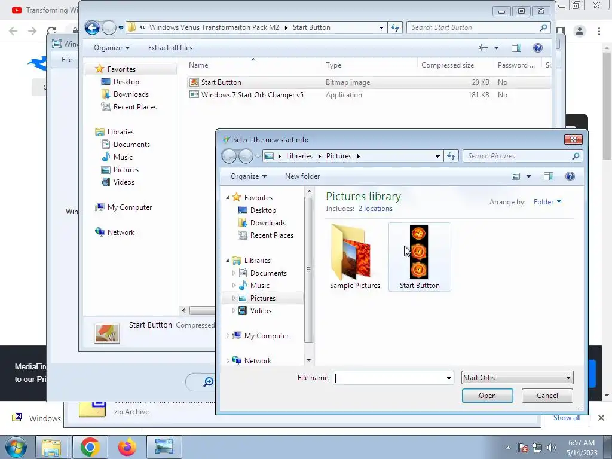612x459 pixels.
Task: Select Start Buttton bitmap row in explorer
Action: [369, 82]
